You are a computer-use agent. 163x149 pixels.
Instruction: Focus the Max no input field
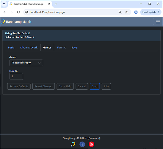click(x=16, y=76)
